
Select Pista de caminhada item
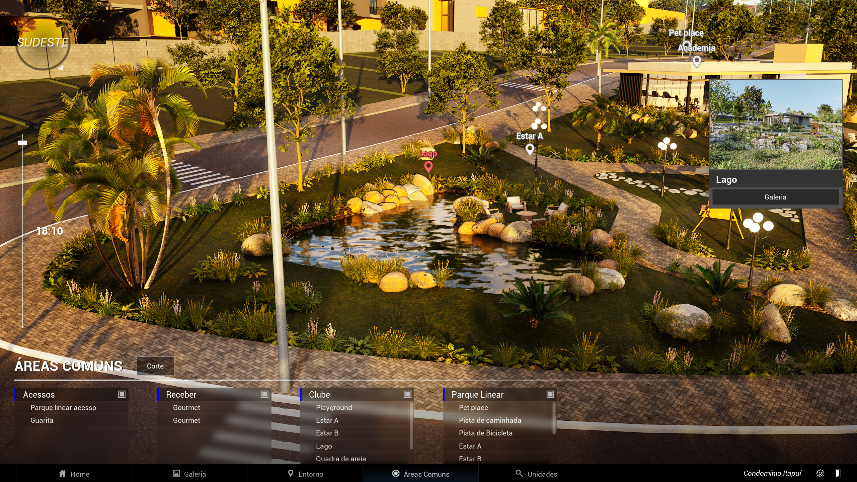pyautogui.click(x=490, y=420)
